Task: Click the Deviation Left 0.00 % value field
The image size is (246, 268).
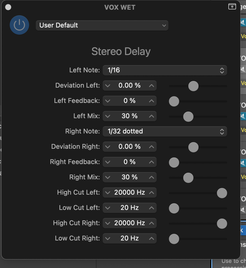Action: tap(129, 85)
